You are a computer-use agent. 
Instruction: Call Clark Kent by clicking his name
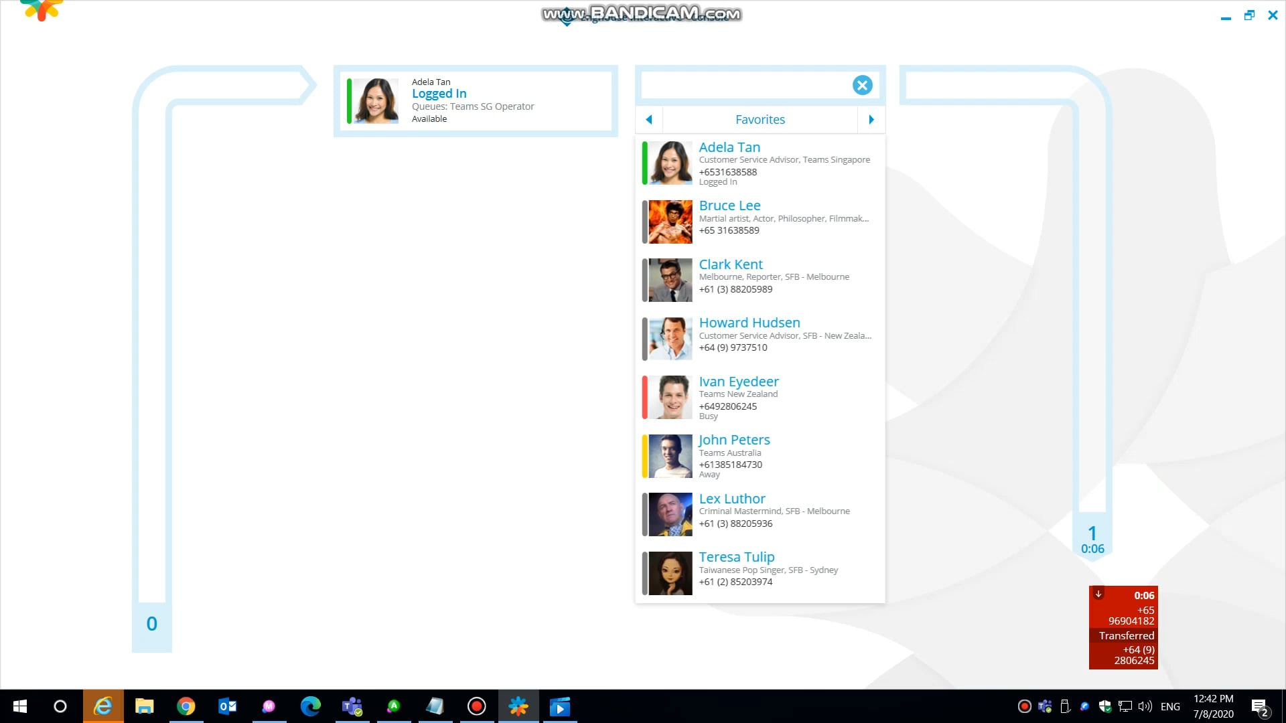(730, 264)
